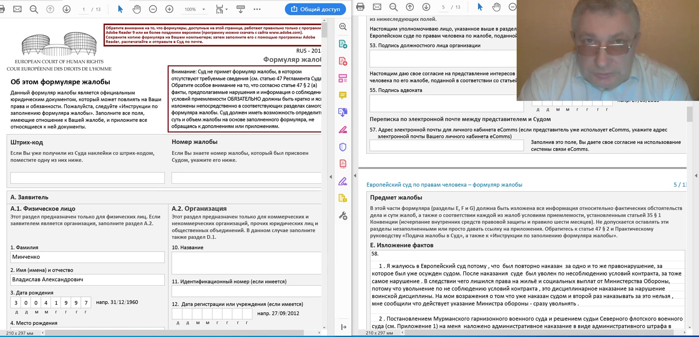Click the left document vertical scrollbar
The image size is (699, 337).
click(324, 175)
